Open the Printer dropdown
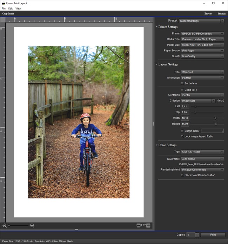The height and width of the screenshot is (244, 228). click(x=202, y=34)
